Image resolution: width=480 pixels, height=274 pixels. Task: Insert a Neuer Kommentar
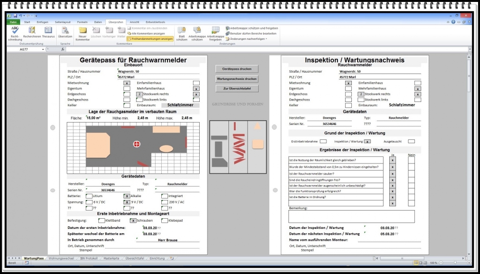coord(83,33)
